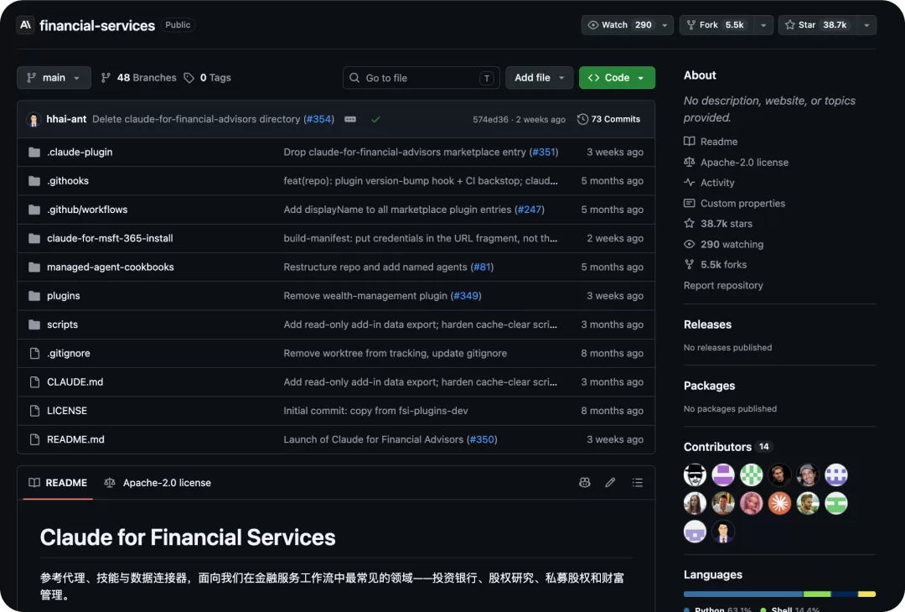Open the Copilot icon in README toolbar
Image resolution: width=905 pixels, height=612 pixels.
click(585, 483)
